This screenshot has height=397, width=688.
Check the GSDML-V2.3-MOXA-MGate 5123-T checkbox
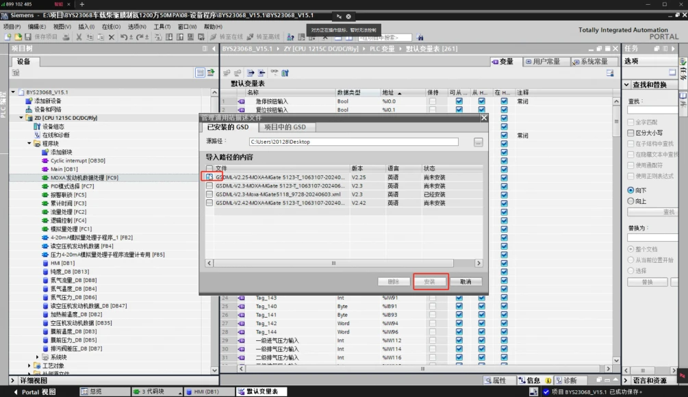(209, 185)
